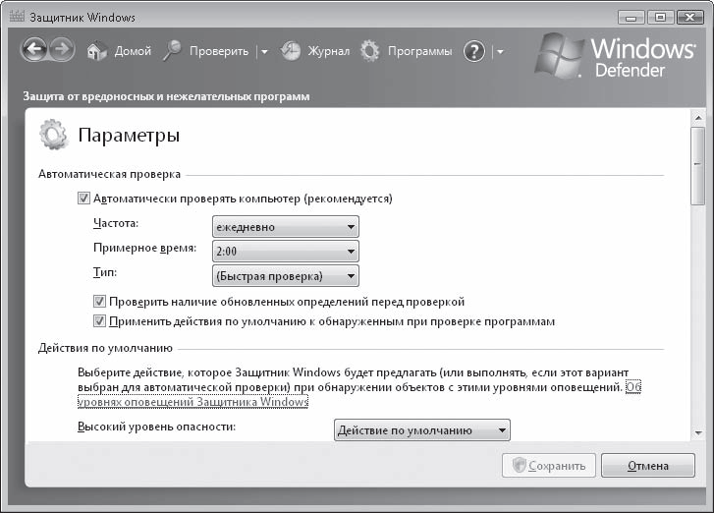
Task: Click the Journal history clock icon
Action: coord(290,51)
